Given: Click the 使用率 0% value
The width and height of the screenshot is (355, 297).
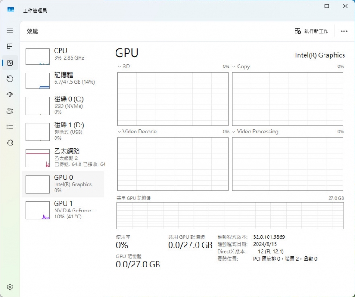Looking at the screenshot, I should point(122,245).
